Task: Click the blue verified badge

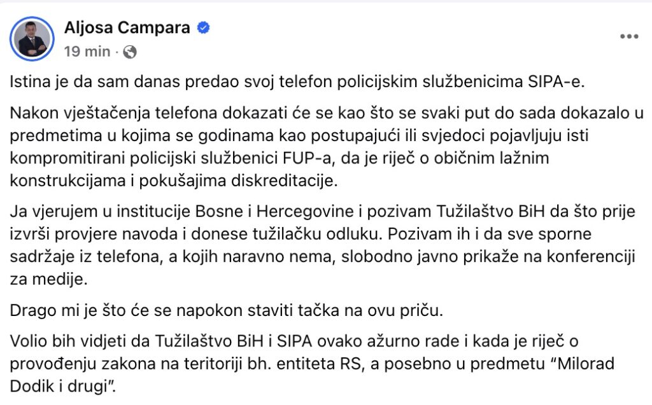Action: (204, 29)
